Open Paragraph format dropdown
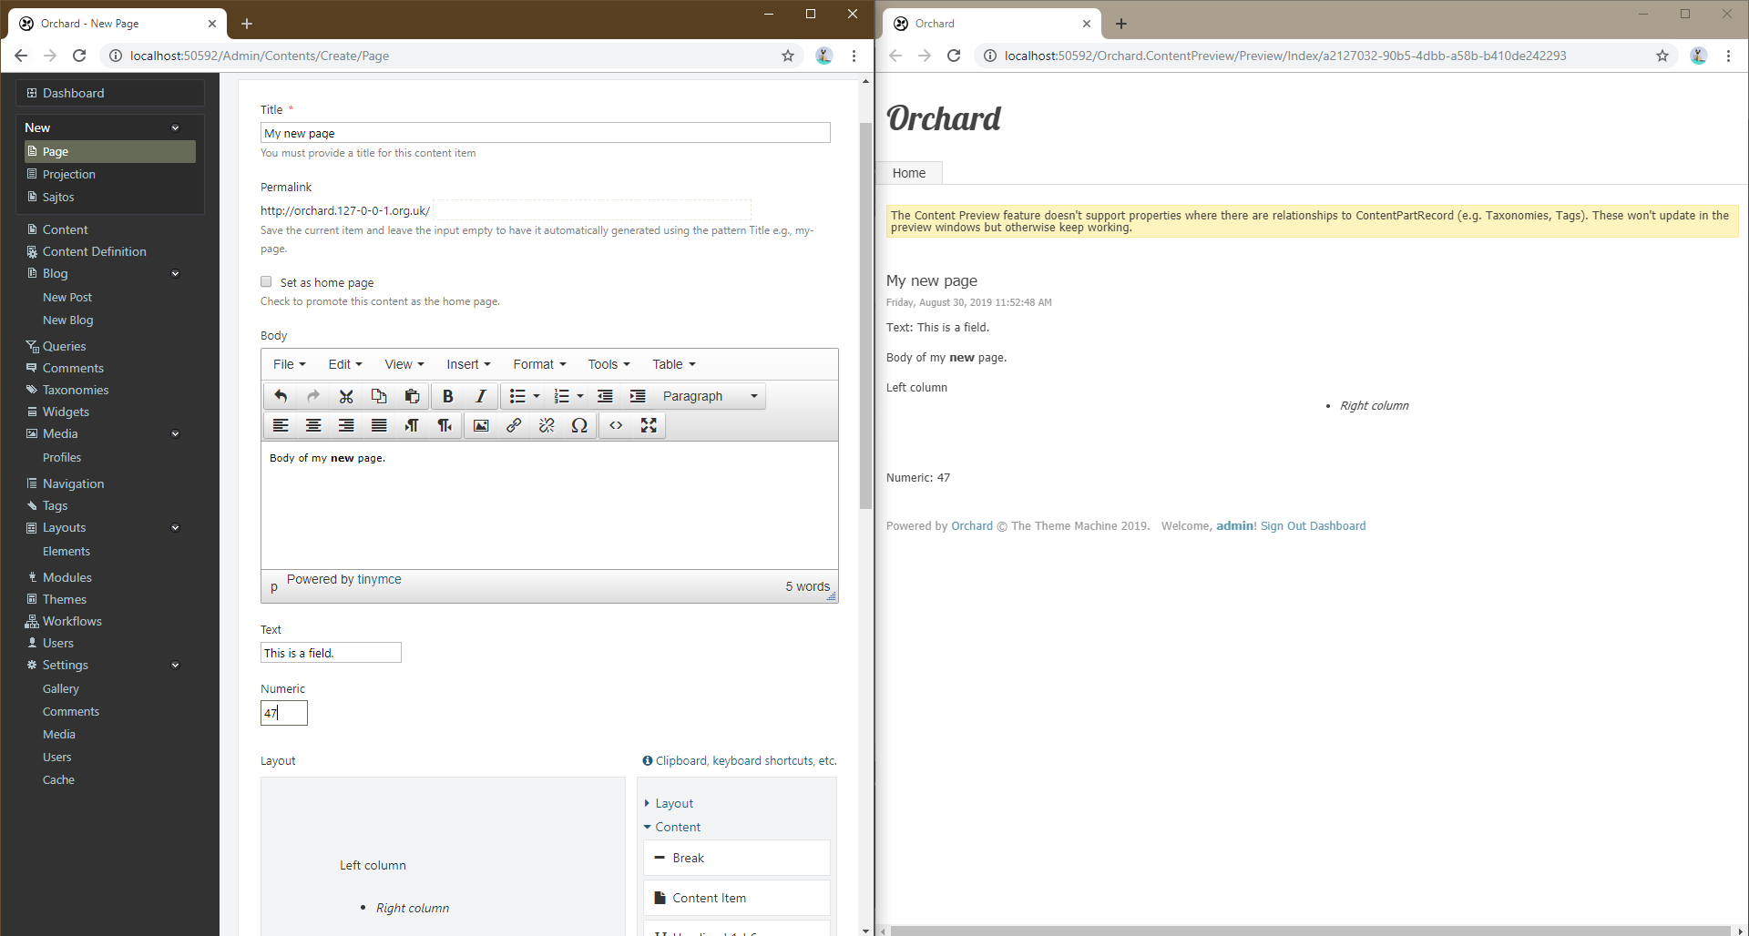Image resolution: width=1749 pixels, height=936 pixels. pyautogui.click(x=710, y=396)
